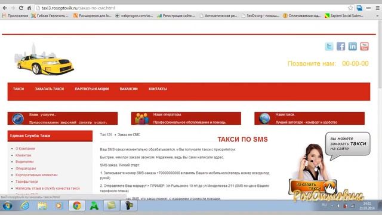Click the volume icon in system tray
This screenshot has width=382, height=215.
click(x=338, y=206)
